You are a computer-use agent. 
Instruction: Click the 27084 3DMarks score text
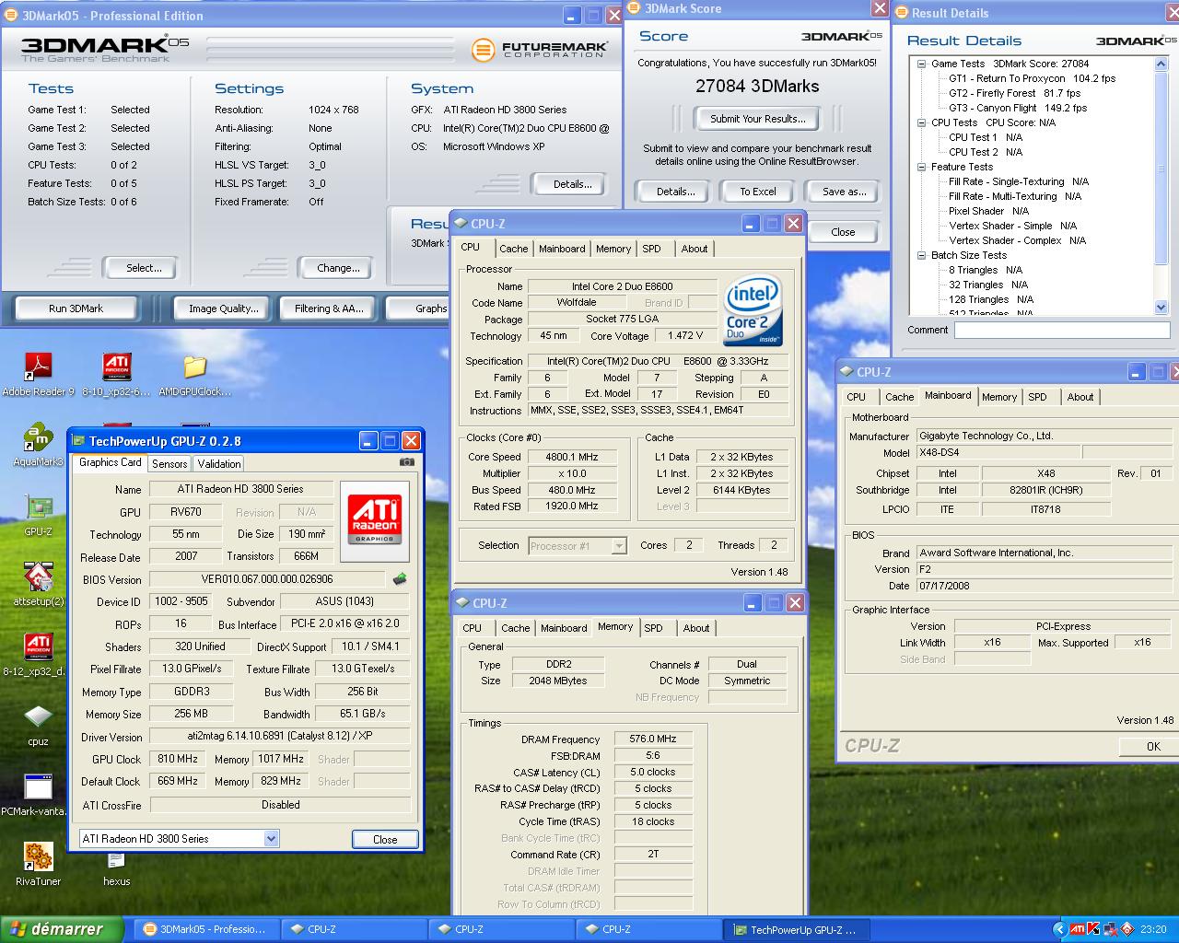757,86
